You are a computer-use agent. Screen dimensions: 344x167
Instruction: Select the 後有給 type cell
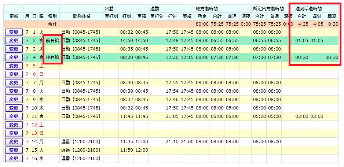pyautogui.click(x=52, y=57)
